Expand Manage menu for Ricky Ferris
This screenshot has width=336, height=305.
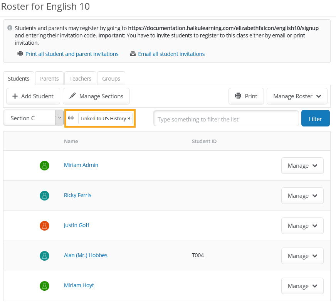(x=302, y=195)
